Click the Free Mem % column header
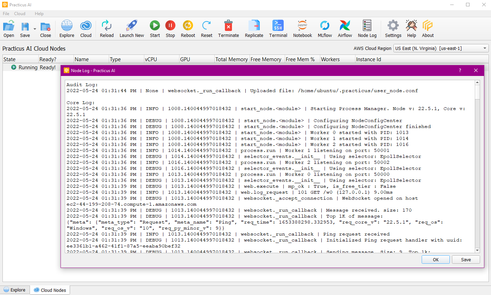 (302, 59)
